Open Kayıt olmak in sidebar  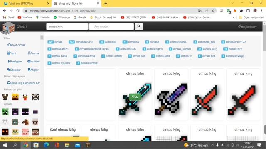point(16,45)
